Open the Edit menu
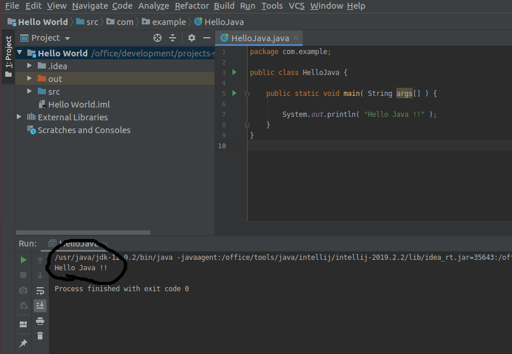512x354 pixels. [x=34, y=6]
